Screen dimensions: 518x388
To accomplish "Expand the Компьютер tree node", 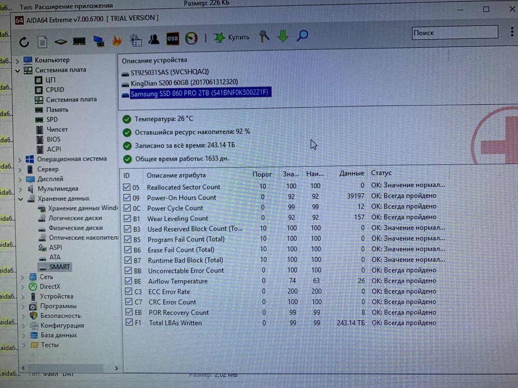I will (x=18, y=60).
